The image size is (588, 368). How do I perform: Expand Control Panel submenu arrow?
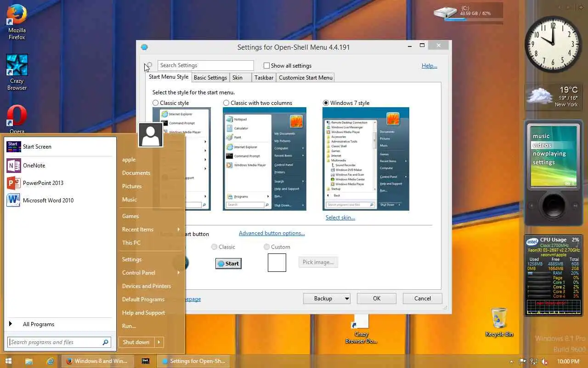(178, 273)
